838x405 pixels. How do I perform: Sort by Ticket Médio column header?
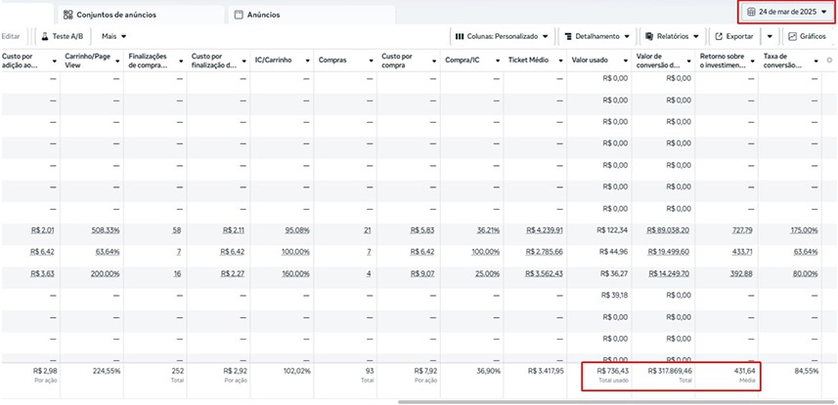529,61
